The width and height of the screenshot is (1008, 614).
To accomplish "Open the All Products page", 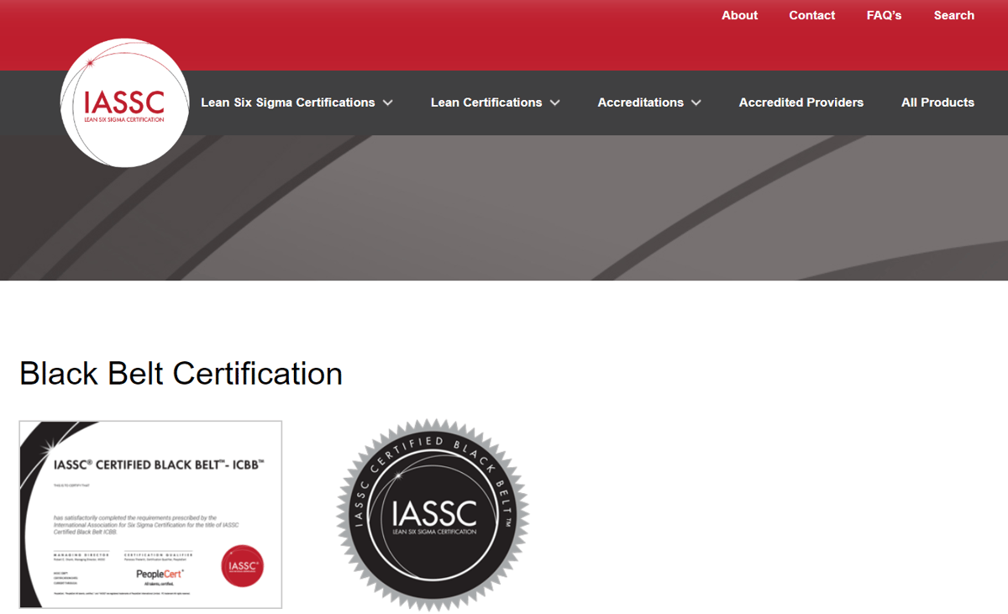I will pos(937,102).
